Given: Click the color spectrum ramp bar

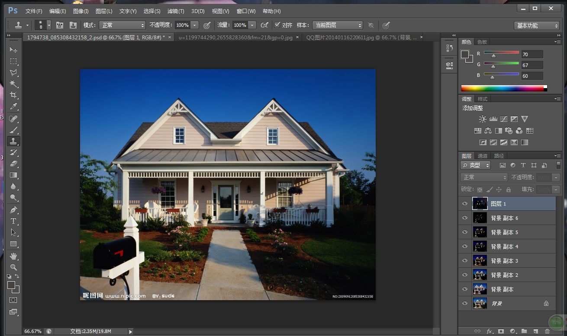Looking at the screenshot, I should (502, 88).
